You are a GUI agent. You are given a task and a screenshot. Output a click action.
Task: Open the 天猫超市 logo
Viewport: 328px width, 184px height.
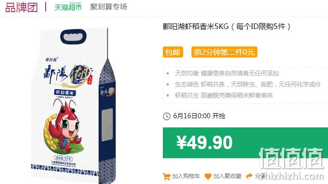(x=68, y=7)
